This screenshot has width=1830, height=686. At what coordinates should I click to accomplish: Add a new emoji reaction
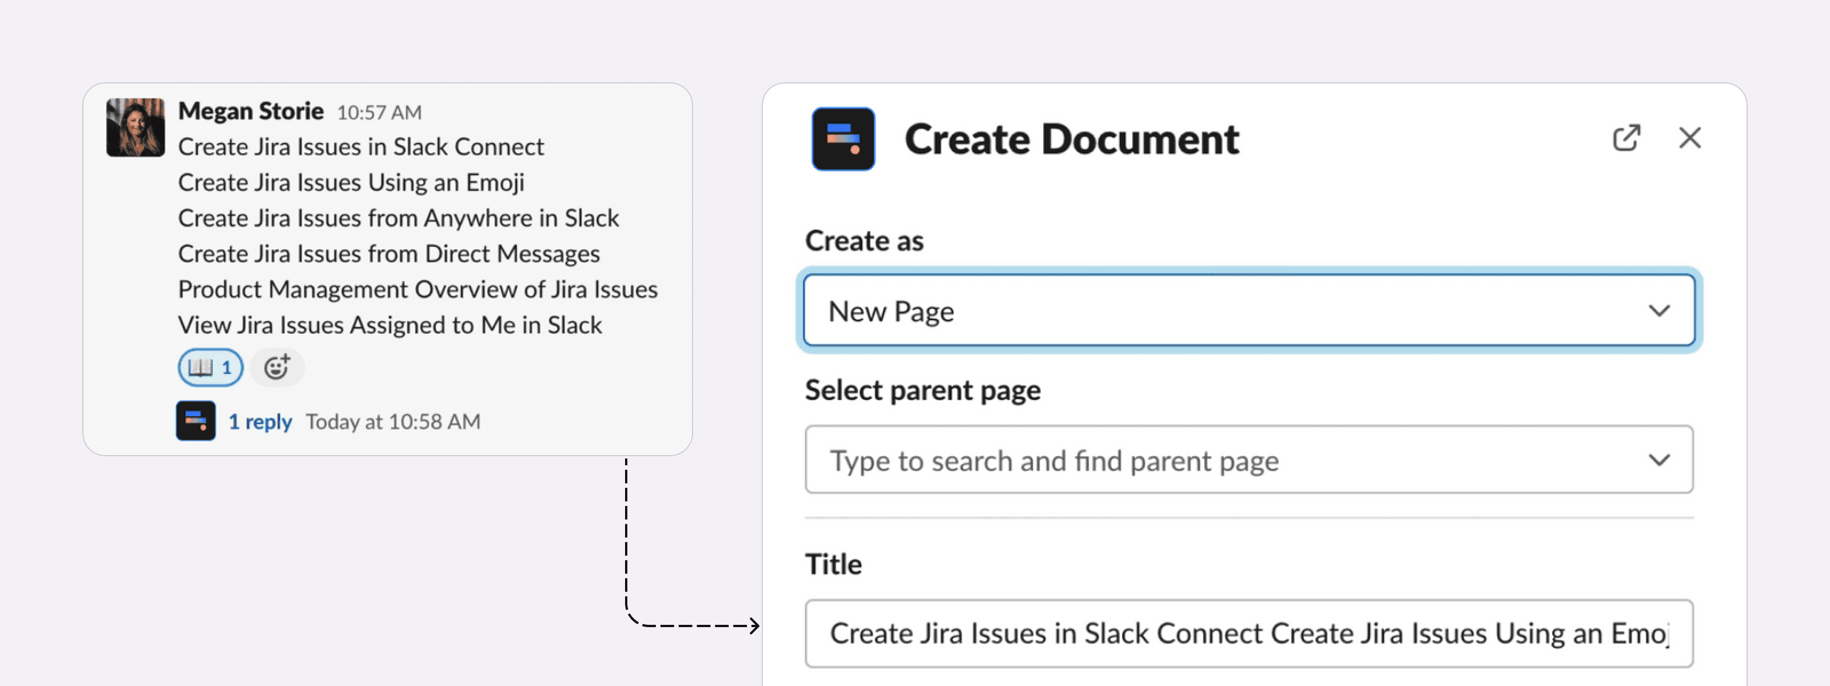[277, 367]
